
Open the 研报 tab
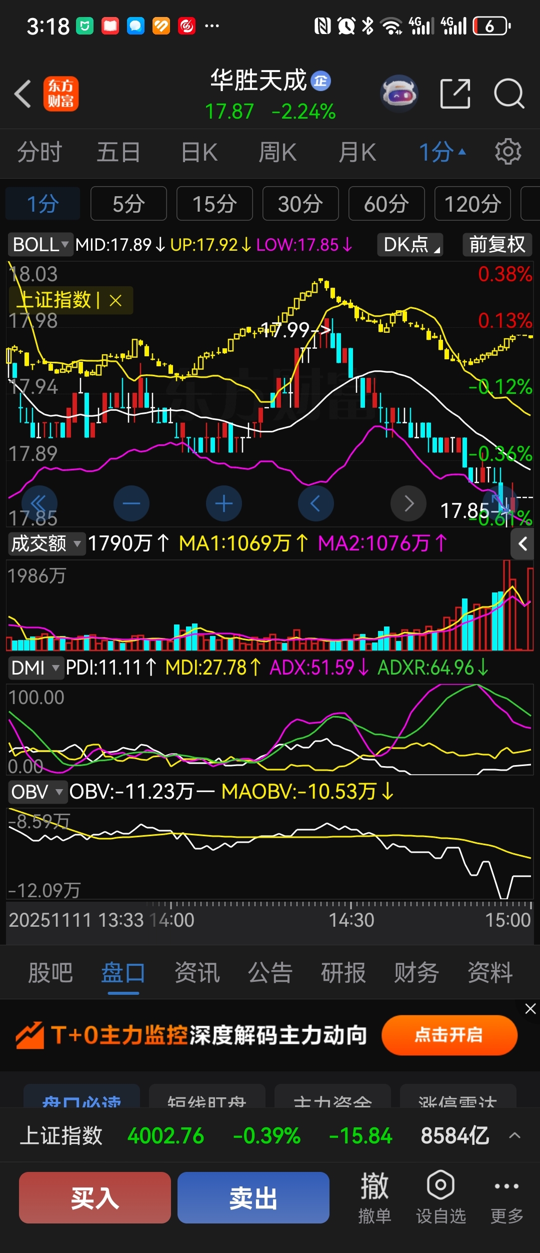click(343, 973)
